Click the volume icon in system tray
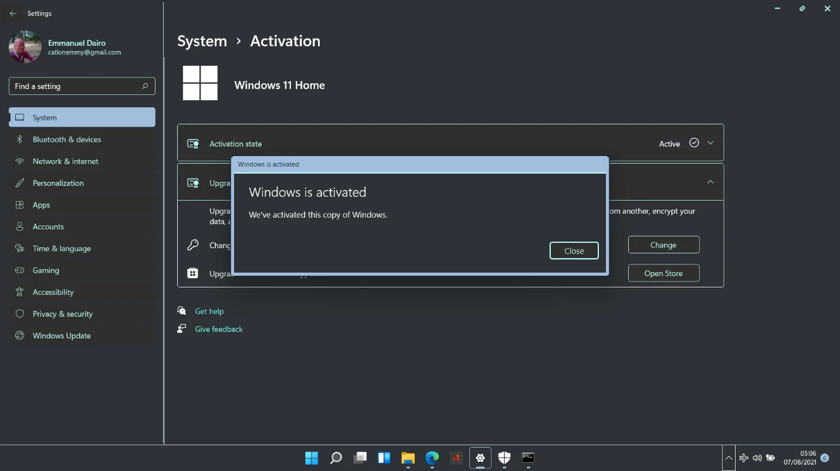840x471 pixels. (x=757, y=458)
